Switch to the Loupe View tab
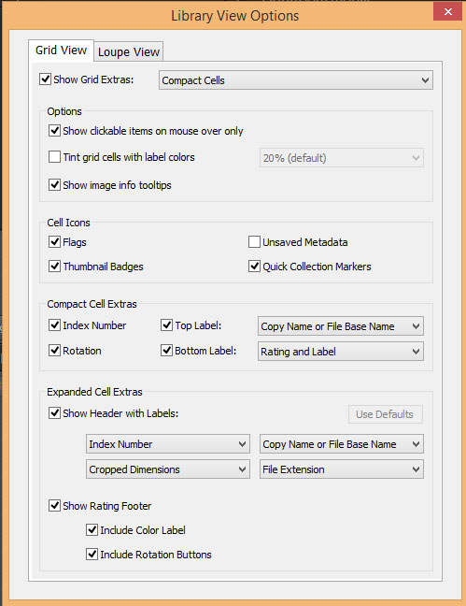 (129, 51)
